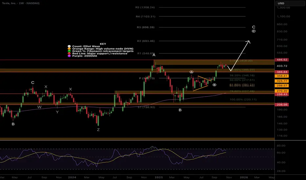306x180 pixels.
Task: Click the white dot beside 'Count: Elliot Wave'
Action: pyautogui.click(x=69, y=46)
